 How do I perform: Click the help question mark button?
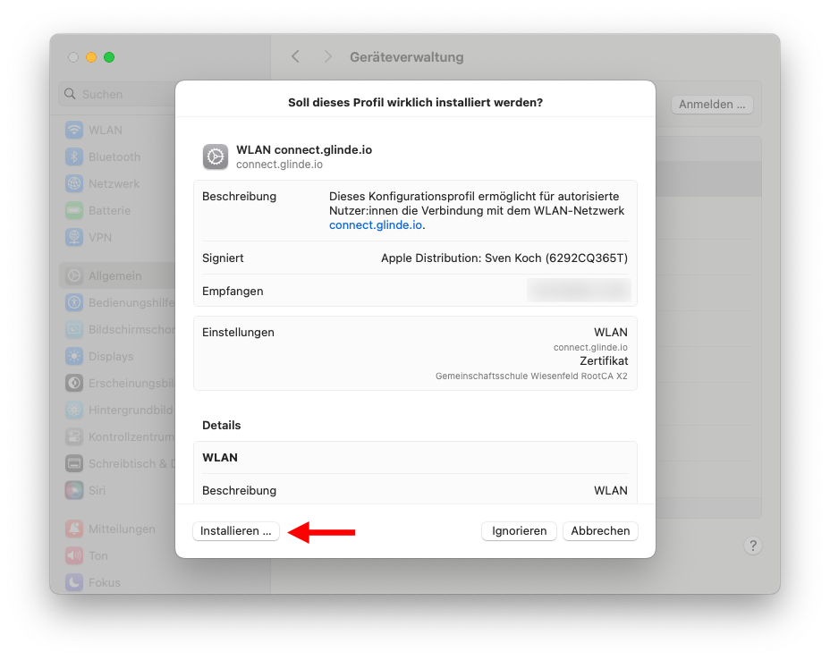pos(753,546)
